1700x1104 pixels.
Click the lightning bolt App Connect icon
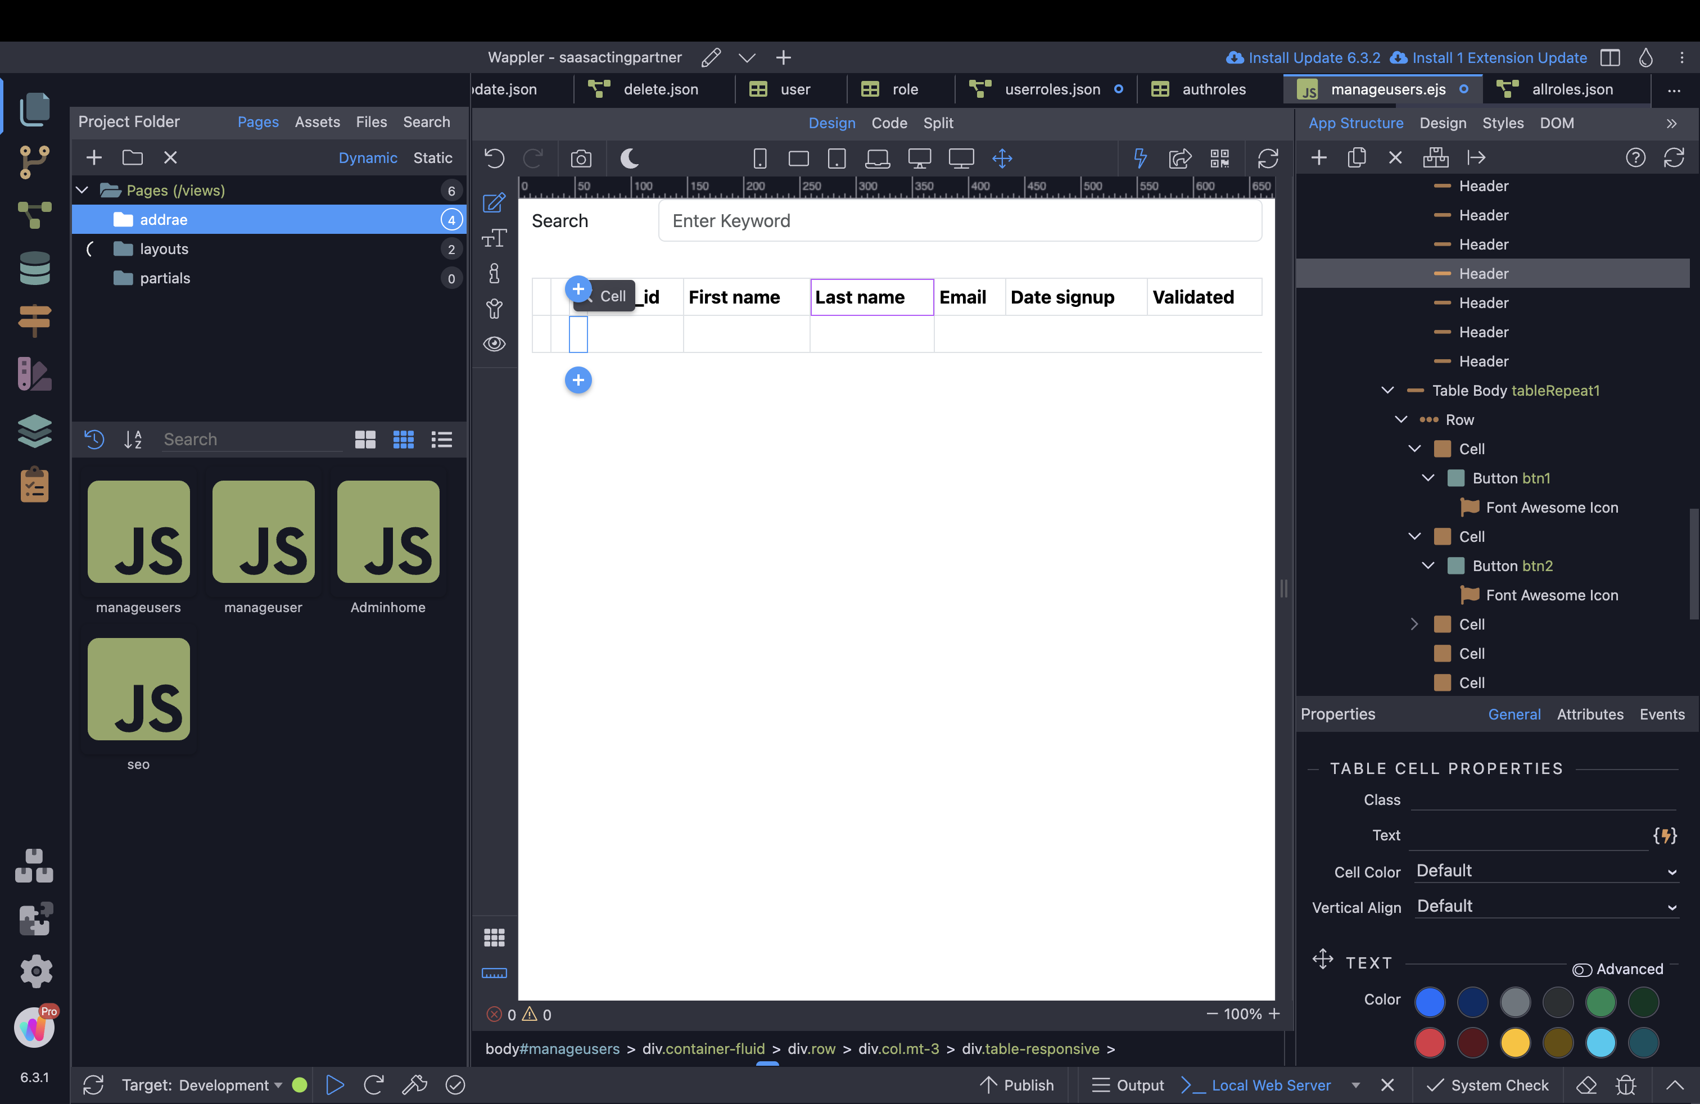point(1140,159)
